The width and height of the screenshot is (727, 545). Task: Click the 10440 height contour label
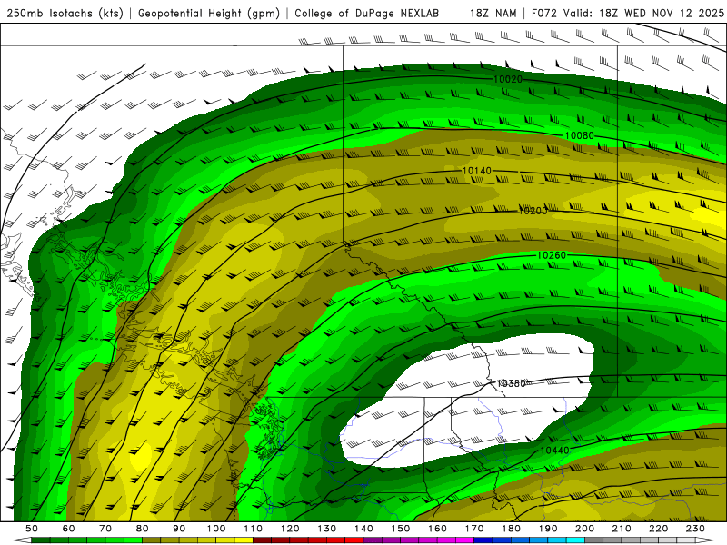pyautogui.click(x=554, y=451)
